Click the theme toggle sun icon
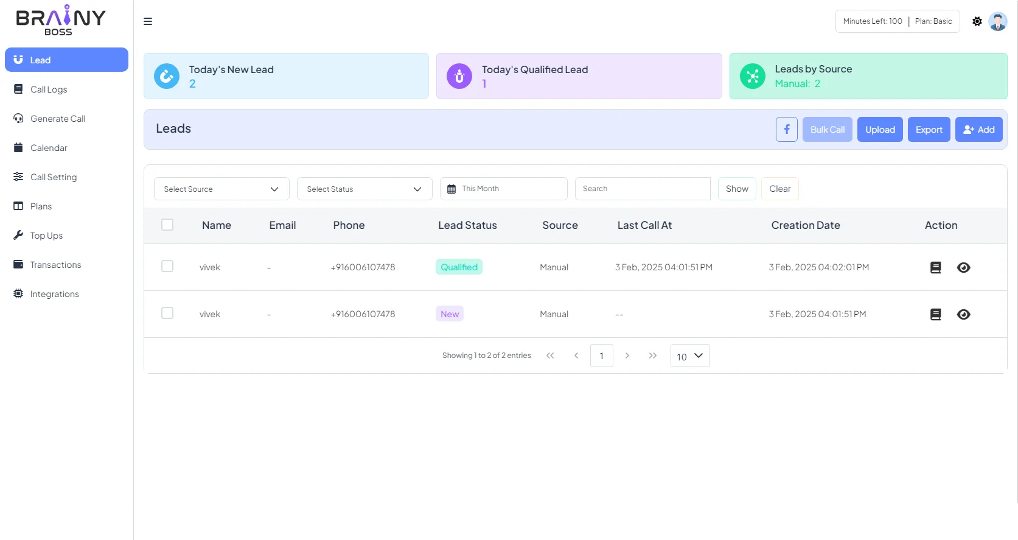 click(x=977, y=21)
